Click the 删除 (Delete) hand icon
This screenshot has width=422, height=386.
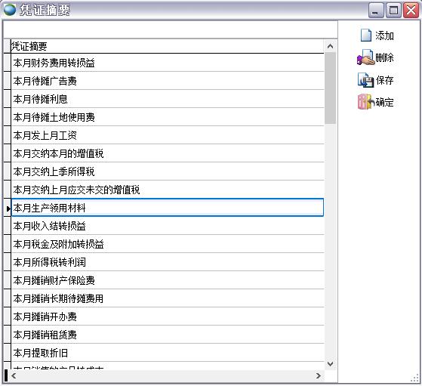point(365,57)
